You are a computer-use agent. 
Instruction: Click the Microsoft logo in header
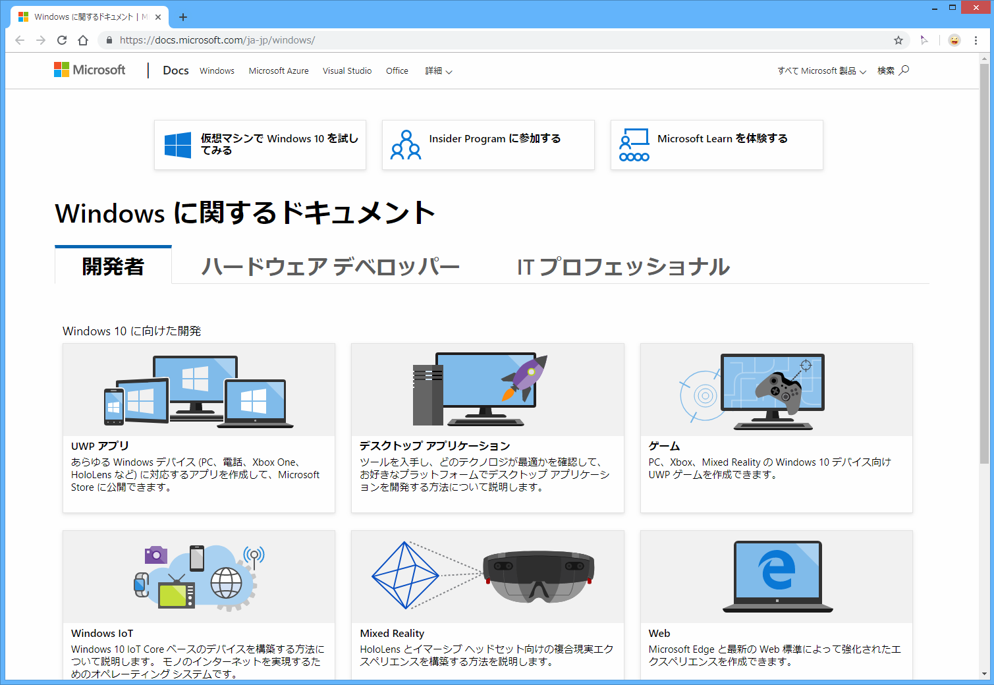(90, 70)
